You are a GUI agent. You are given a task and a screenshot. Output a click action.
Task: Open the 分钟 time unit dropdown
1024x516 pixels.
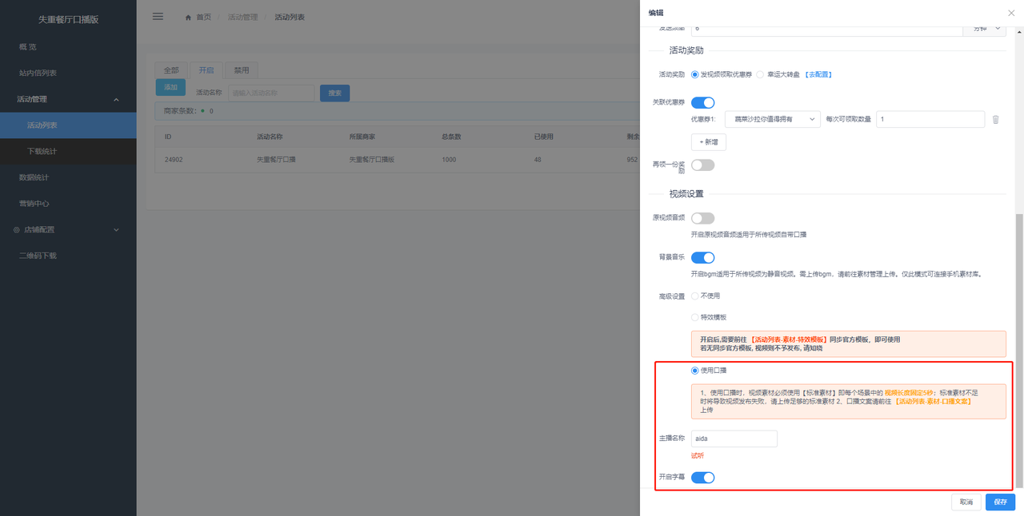point(983,29)
